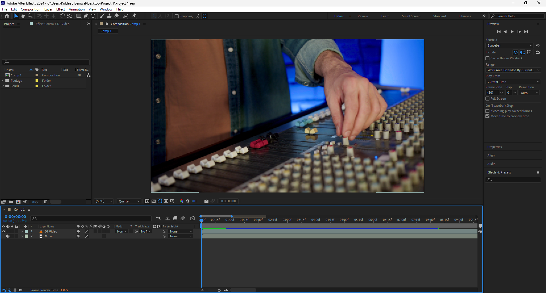Screen dimensions: 546x293
Task: Select the Hand tool
Action: click(23, 16)
